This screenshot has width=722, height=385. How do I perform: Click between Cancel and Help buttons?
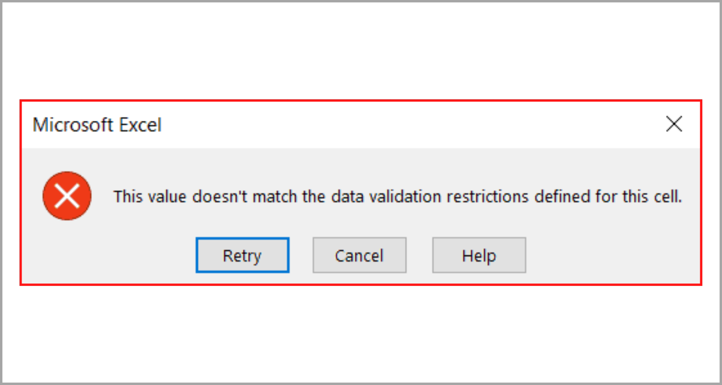(x=420, y=255)
